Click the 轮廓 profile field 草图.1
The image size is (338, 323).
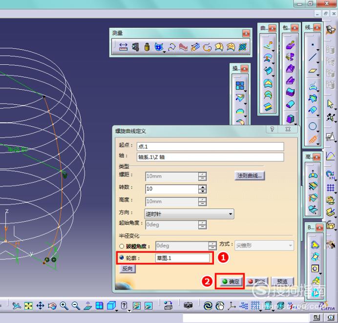182,258
